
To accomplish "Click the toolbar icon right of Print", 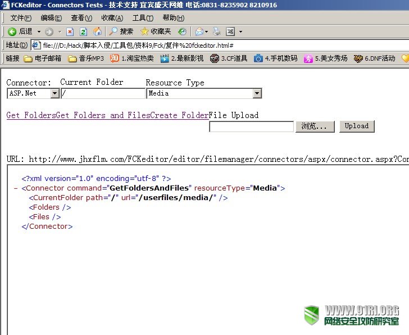I will [230, 31].
